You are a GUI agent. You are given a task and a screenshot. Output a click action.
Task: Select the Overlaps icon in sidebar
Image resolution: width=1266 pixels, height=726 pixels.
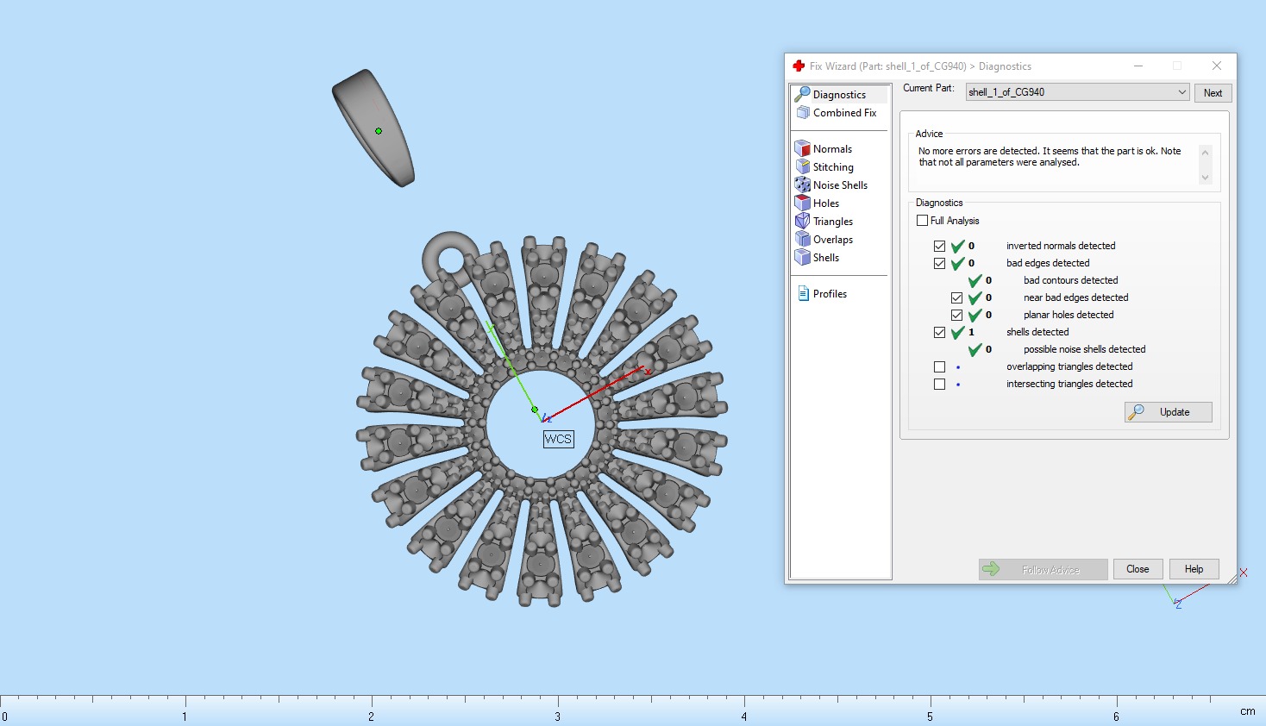(x=802, y=239)
